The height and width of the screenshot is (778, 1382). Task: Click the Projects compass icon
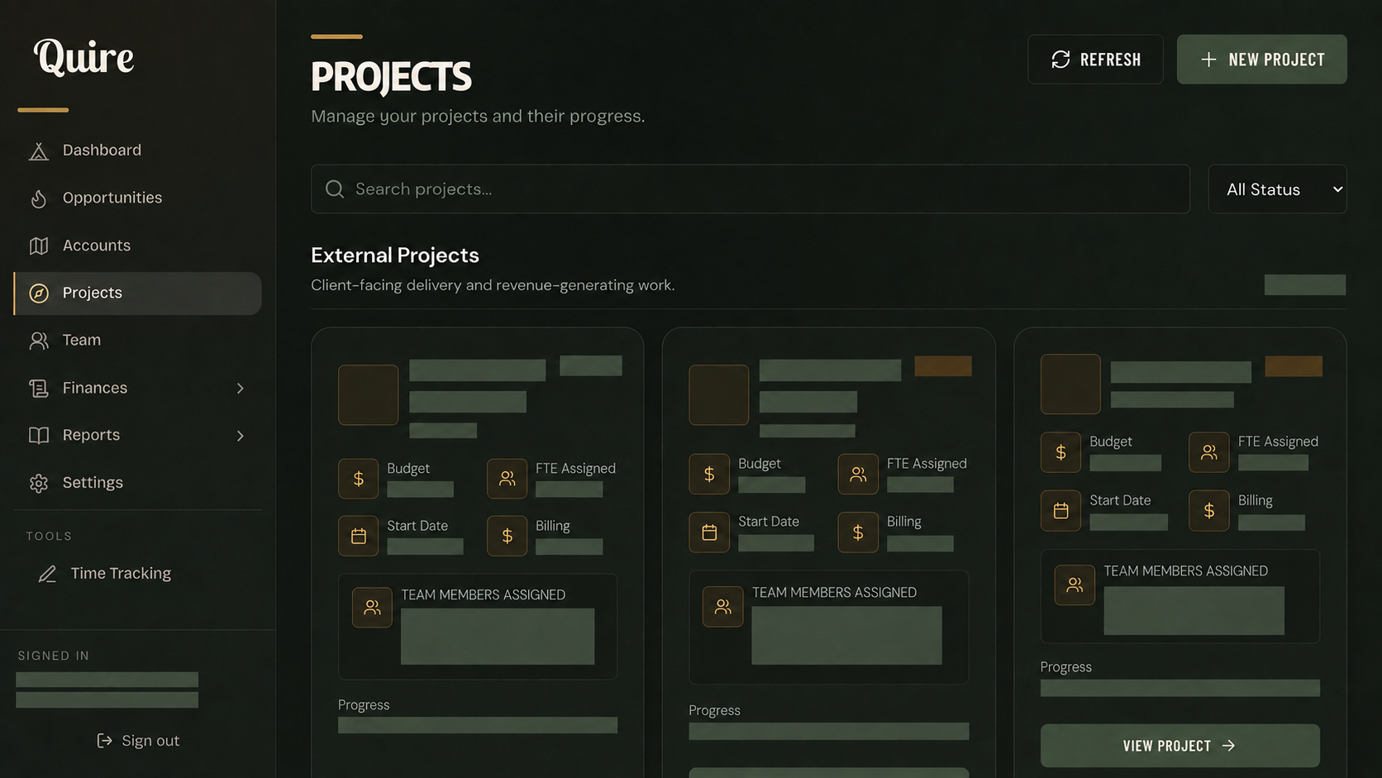(39, 294)
